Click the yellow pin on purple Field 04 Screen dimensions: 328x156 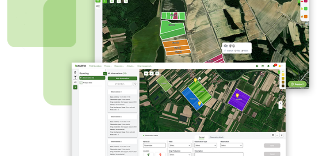237,96
